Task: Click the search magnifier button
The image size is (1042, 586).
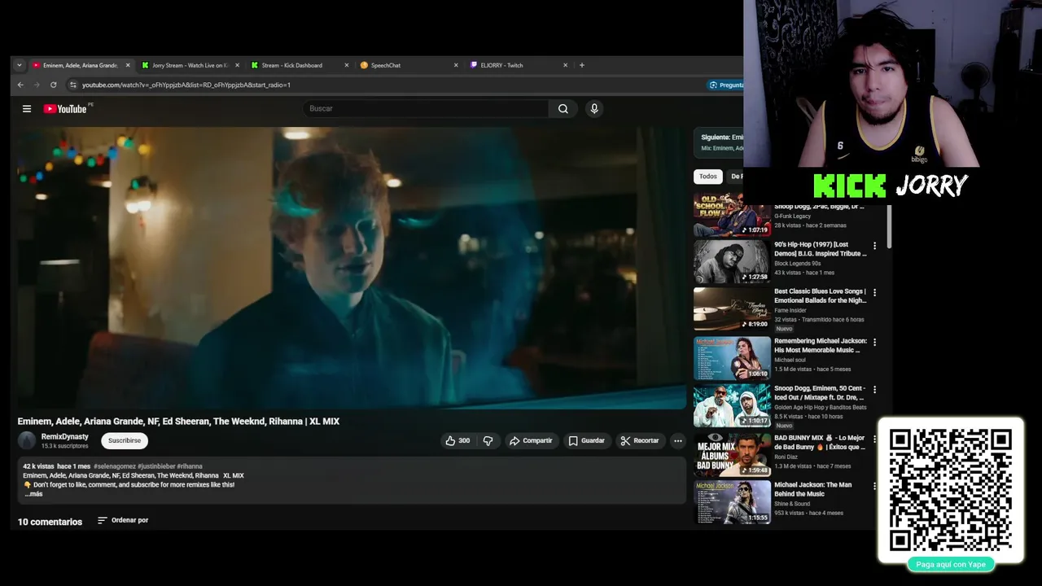Action: pos(563,108)
